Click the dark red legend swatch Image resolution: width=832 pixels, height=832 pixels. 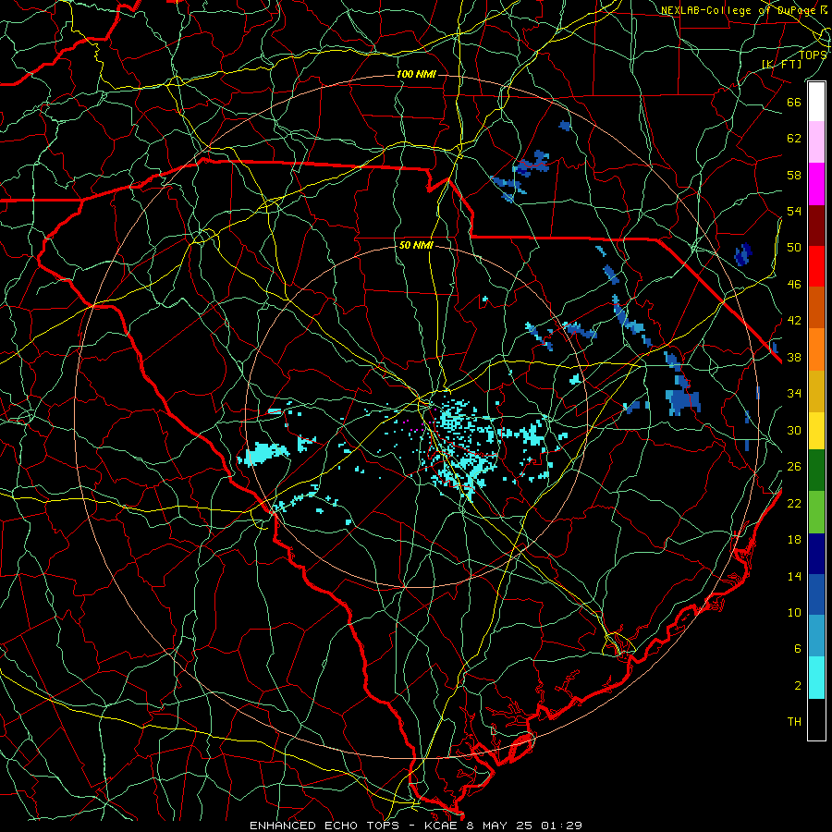point(816,225)
